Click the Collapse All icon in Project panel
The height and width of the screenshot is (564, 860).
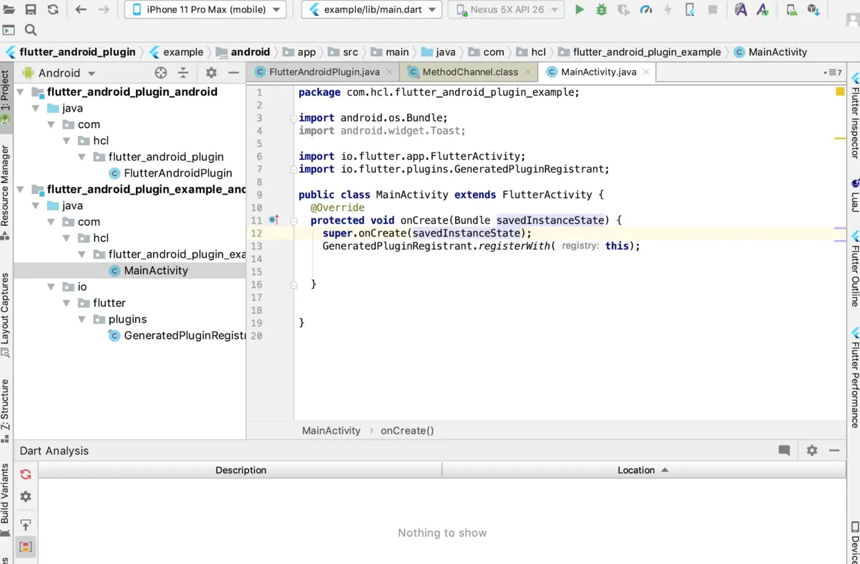point(183,73)
